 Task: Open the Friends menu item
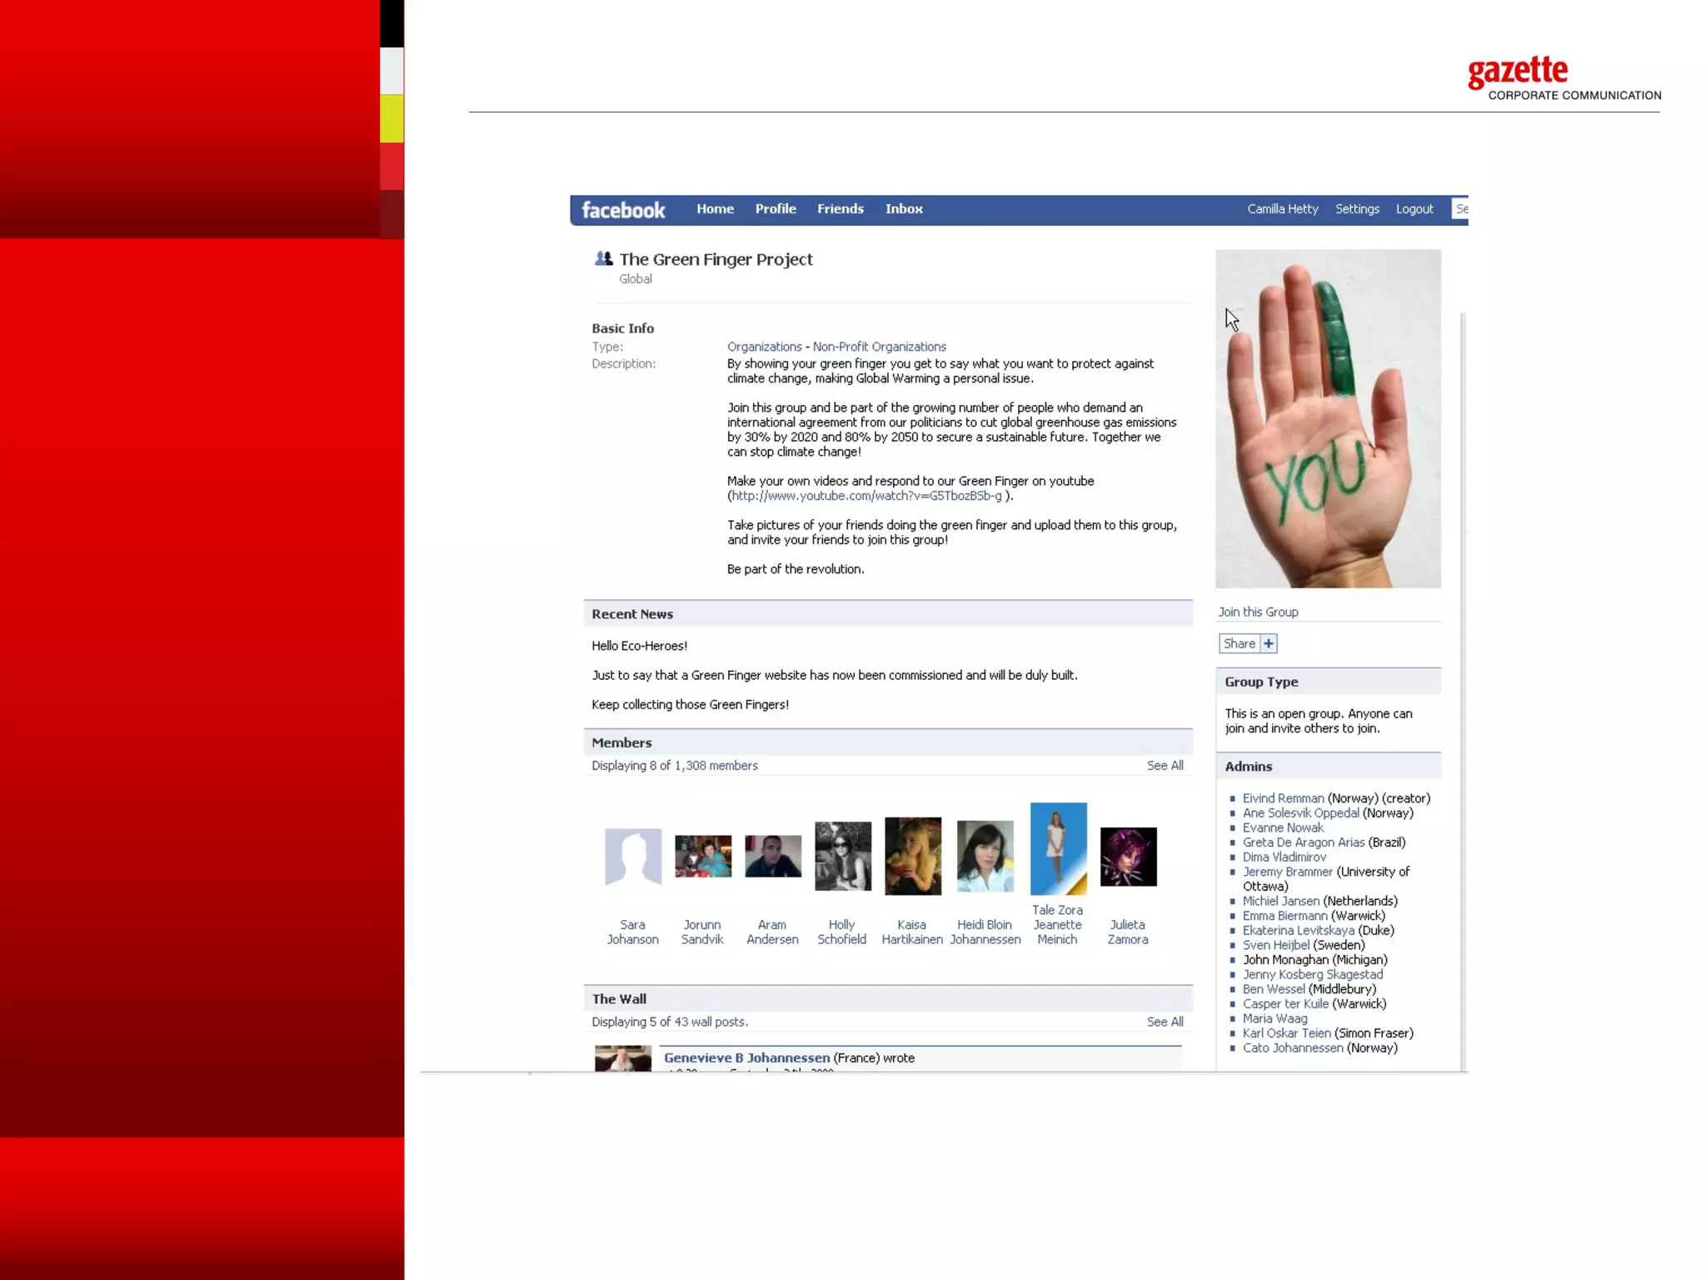[x=840, y=209]
